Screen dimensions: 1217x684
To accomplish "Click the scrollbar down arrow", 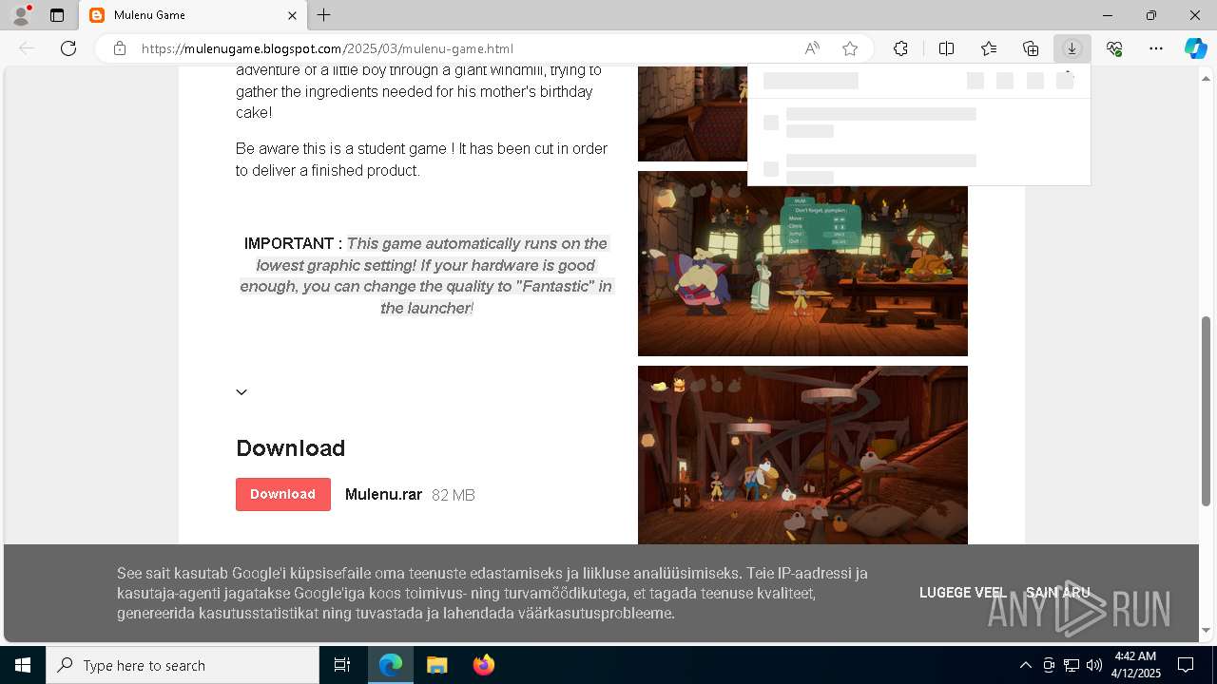I will click(x=1207, y=631).
